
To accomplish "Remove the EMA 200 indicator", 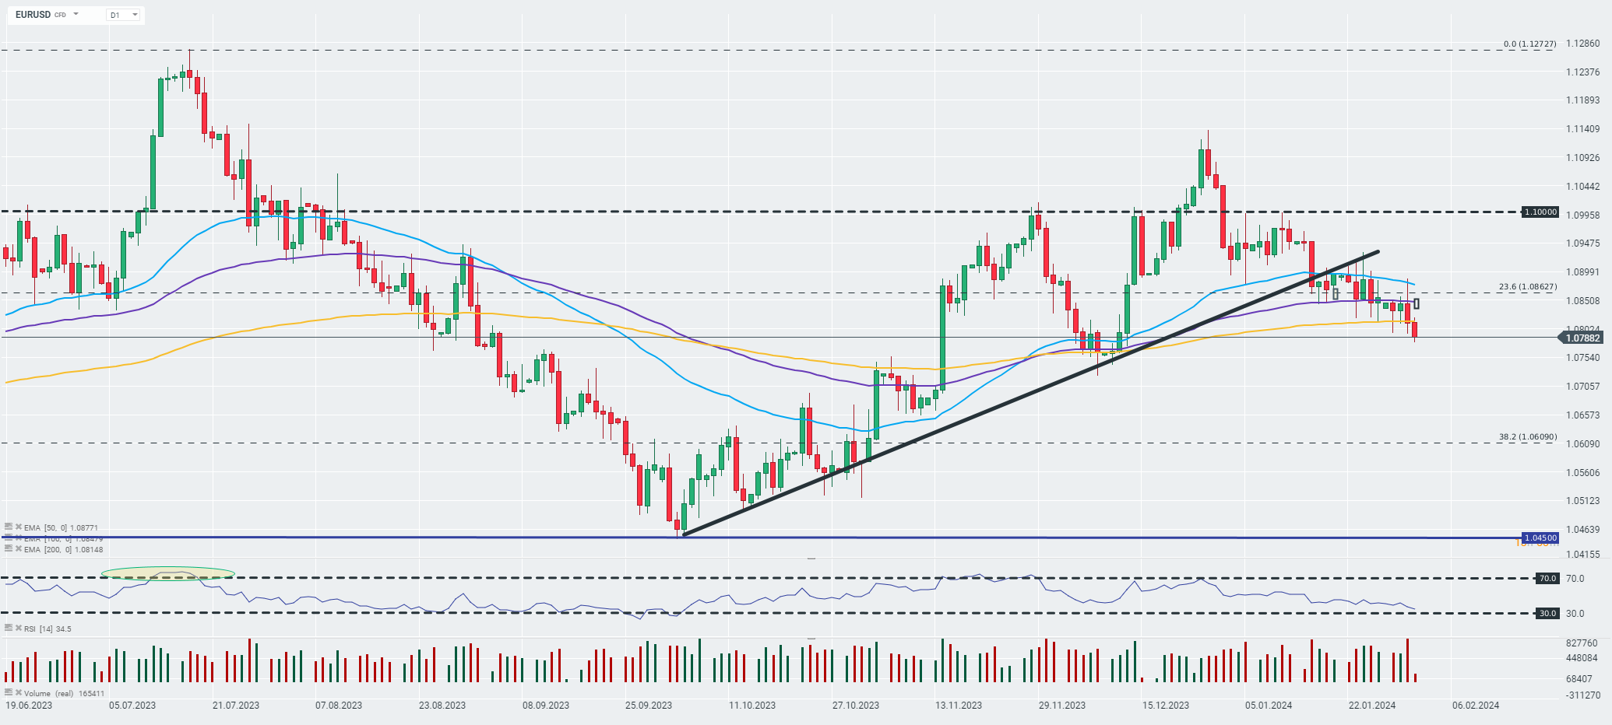I will pyautogui.click(x=19, y=548).
